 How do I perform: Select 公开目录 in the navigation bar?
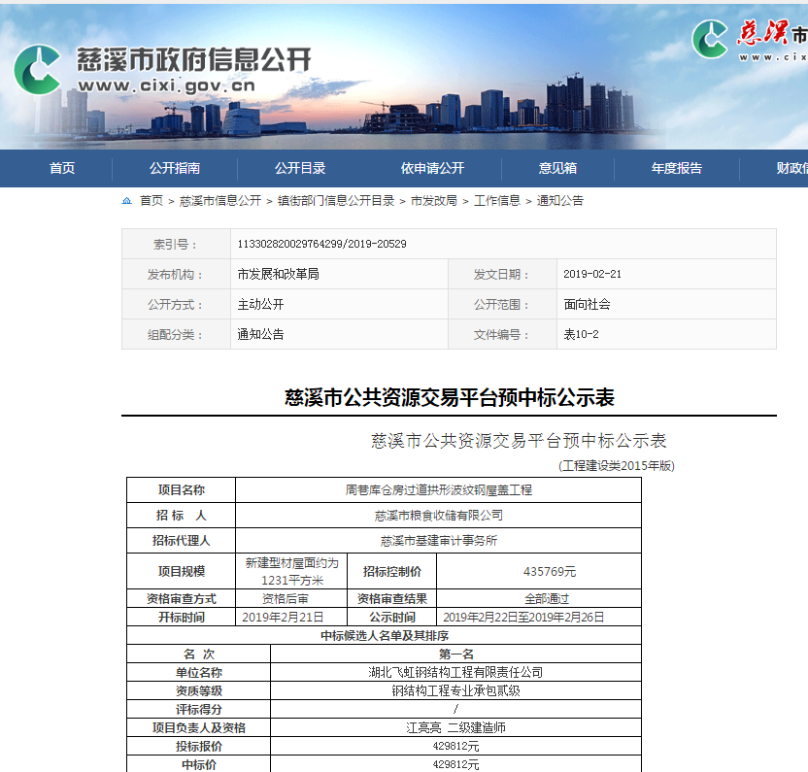point(300,168)
